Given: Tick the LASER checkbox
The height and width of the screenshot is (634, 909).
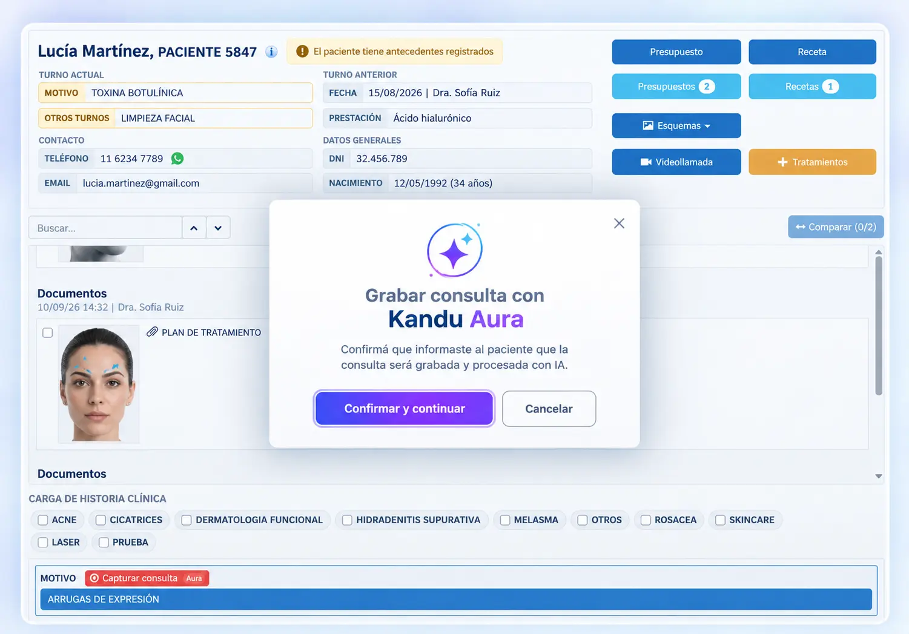Looking at the screenshot, I should (x=43, y=543).
